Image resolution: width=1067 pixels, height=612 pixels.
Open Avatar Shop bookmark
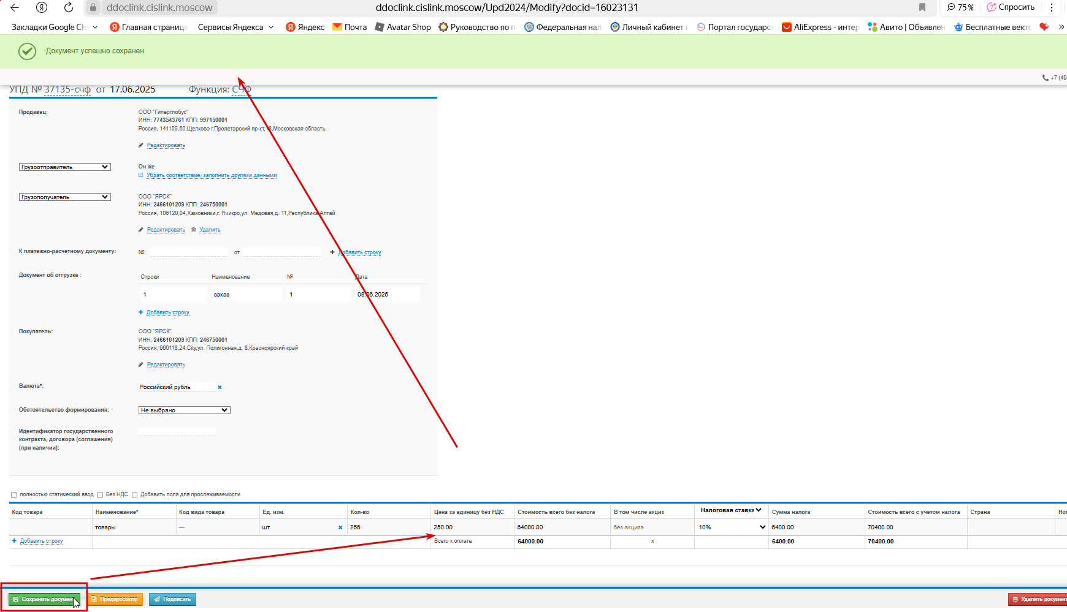403,27
